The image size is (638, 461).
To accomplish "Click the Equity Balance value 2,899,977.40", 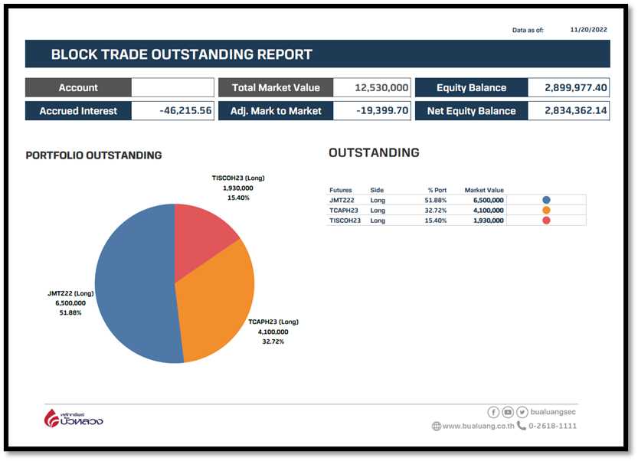I will click(x=568, y=87).
